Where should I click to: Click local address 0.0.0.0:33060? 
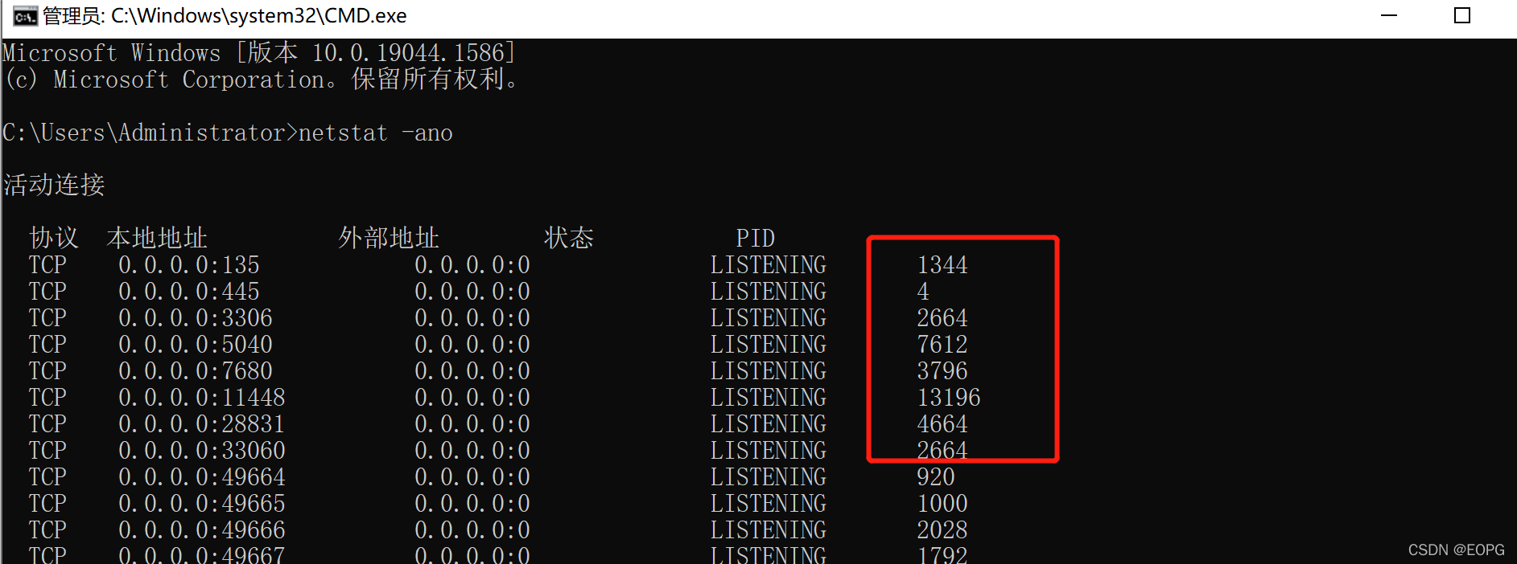pos(202,451)
